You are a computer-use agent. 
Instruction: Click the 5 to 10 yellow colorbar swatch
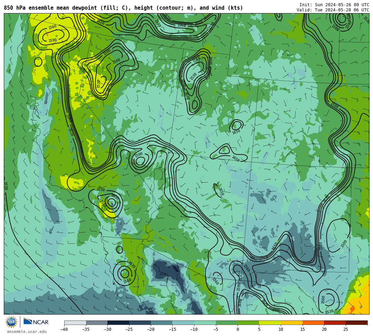coord(270,323)
